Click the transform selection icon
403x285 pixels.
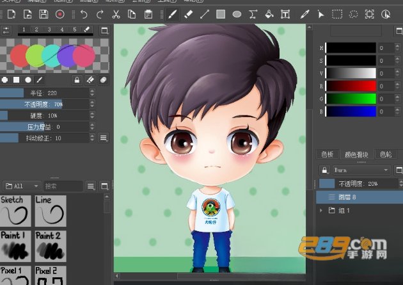pos(369,14)
